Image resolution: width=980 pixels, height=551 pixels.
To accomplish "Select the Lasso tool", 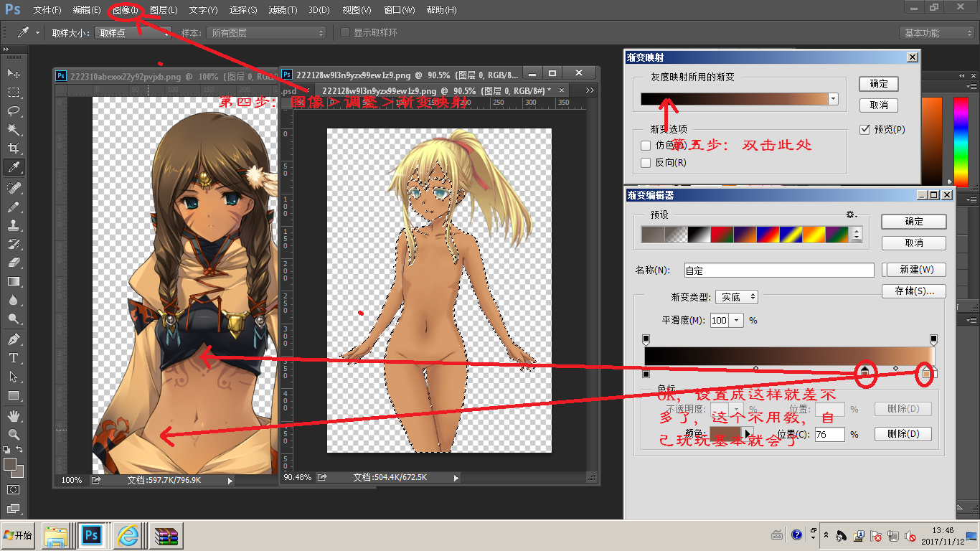I will point(14,110).
